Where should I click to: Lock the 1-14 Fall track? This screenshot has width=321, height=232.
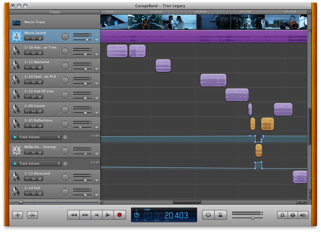tap(40, 193)
